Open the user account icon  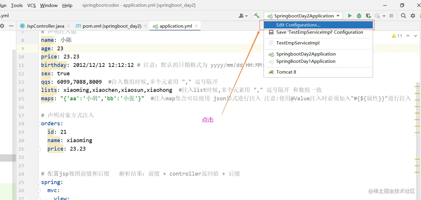[x=241, y=16]
